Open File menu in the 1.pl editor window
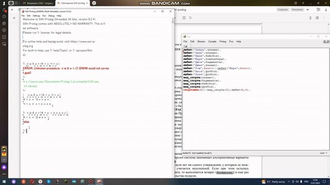Screen dimensions: 330x185 tap(185, 42)
